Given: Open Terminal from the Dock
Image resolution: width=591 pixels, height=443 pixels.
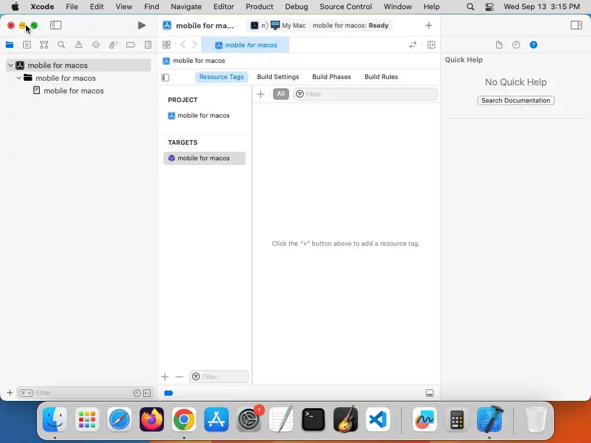Looking at the screenshot, I should pyautogui.click(x=313, y=419).
